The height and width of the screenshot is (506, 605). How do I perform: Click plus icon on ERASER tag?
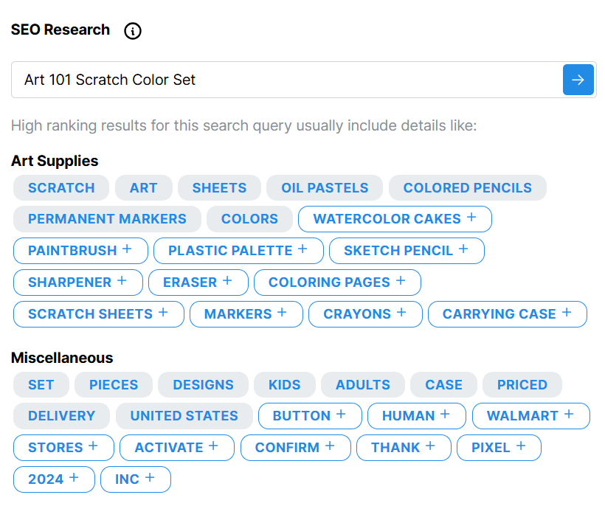227,281
